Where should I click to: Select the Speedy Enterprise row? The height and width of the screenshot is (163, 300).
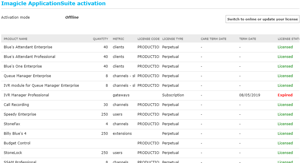pos(20,114)
